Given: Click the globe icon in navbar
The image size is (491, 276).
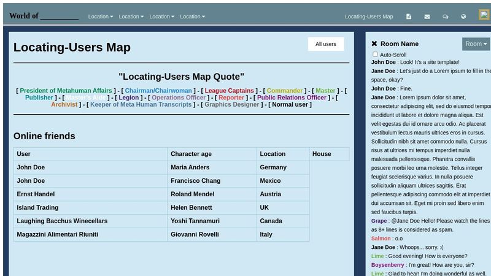Looking at the screenshot, I should coord(464,17).
